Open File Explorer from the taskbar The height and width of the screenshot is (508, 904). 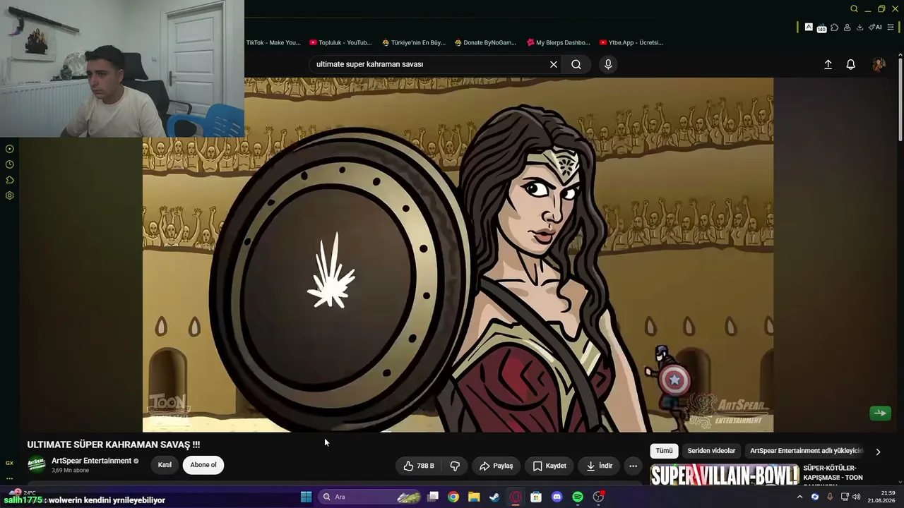click(x=474, y=497)
